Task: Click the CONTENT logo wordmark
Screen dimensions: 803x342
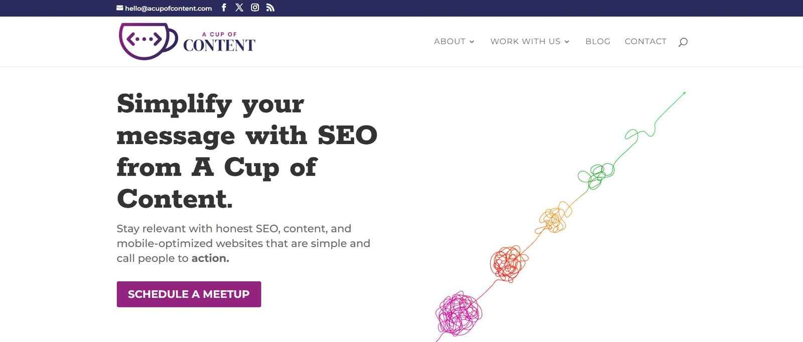Action: [219, 45]
